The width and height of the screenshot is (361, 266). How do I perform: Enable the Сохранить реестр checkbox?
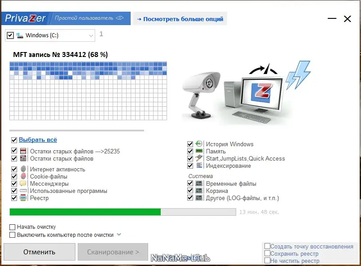click(267, 253)
